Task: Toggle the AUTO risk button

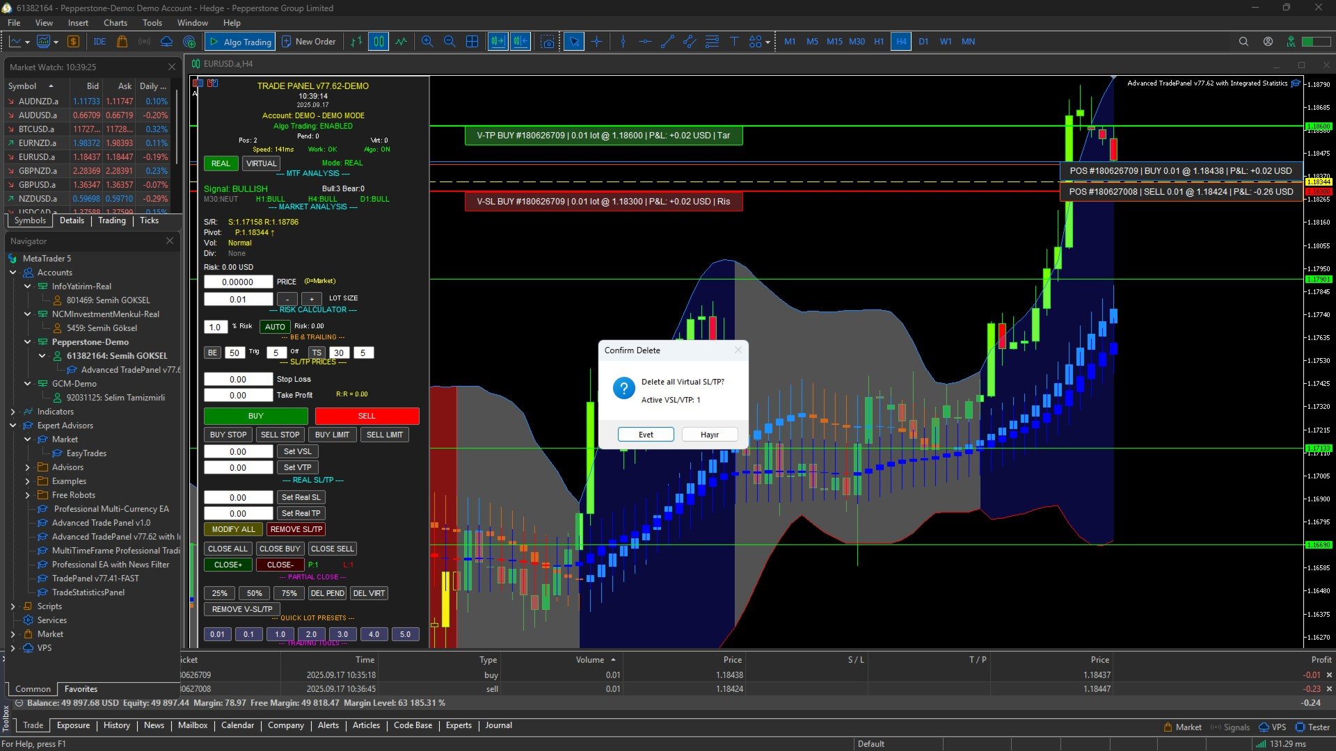Action: [x=275, y=327]
